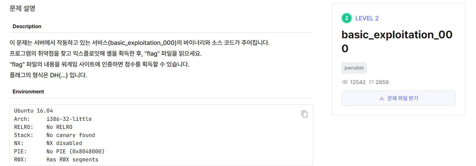Screen dimensions: 476x166
Task: Click the NX disabled line
Action: 48,143
